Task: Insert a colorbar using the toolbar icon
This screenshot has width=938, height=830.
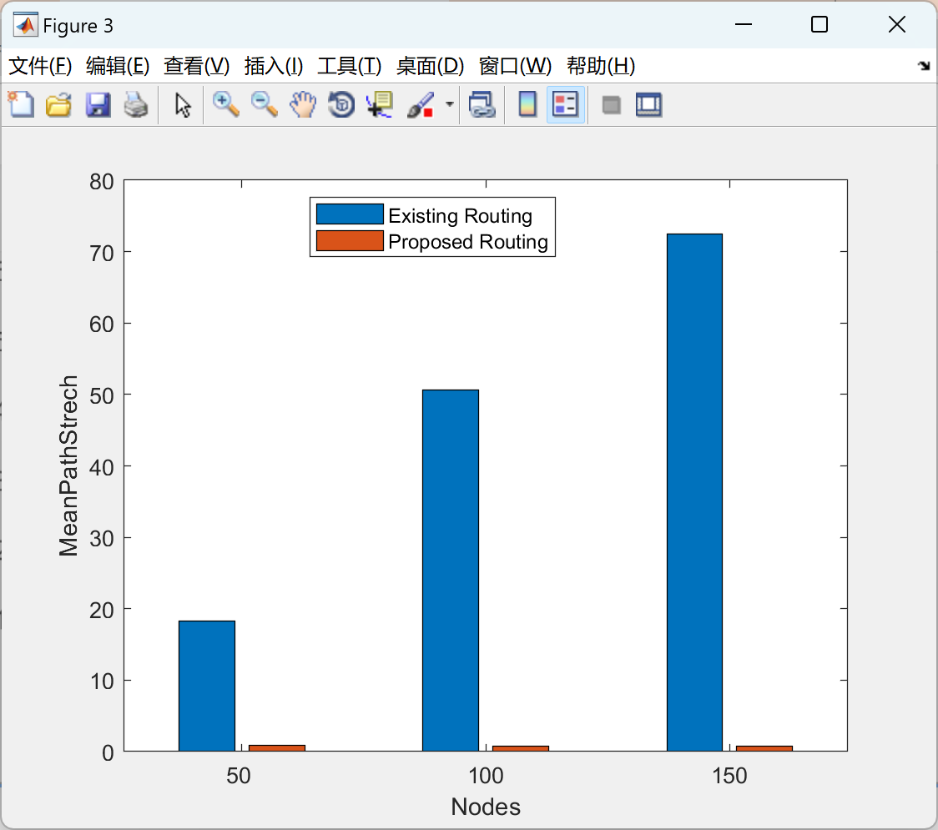Action: (x=527, y=104)
